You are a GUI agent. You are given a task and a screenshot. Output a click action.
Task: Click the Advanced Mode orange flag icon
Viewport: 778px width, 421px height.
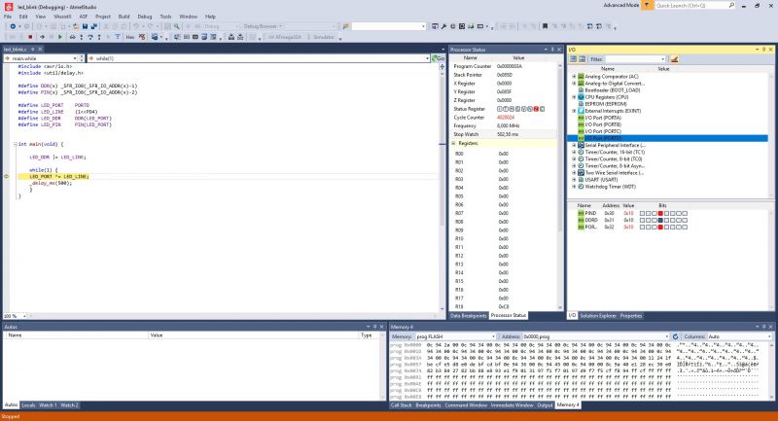point(647,5)
